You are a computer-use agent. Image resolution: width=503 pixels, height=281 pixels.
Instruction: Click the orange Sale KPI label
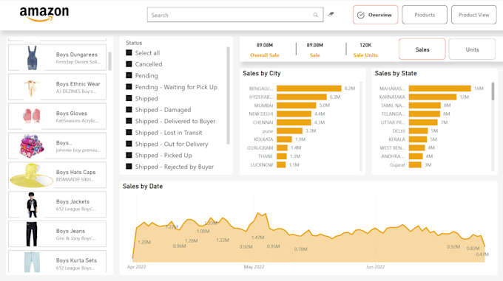click(x=314, y=55)
